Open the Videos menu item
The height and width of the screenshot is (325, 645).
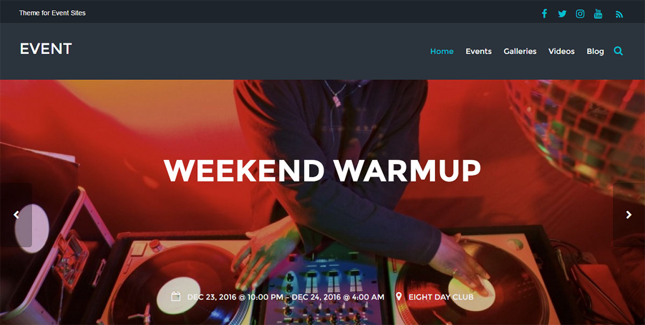click(x=561, y=51)
